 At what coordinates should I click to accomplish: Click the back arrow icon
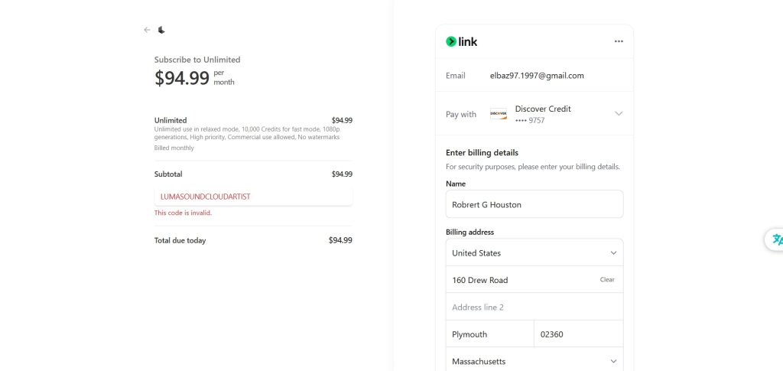(x=147, y=30)
